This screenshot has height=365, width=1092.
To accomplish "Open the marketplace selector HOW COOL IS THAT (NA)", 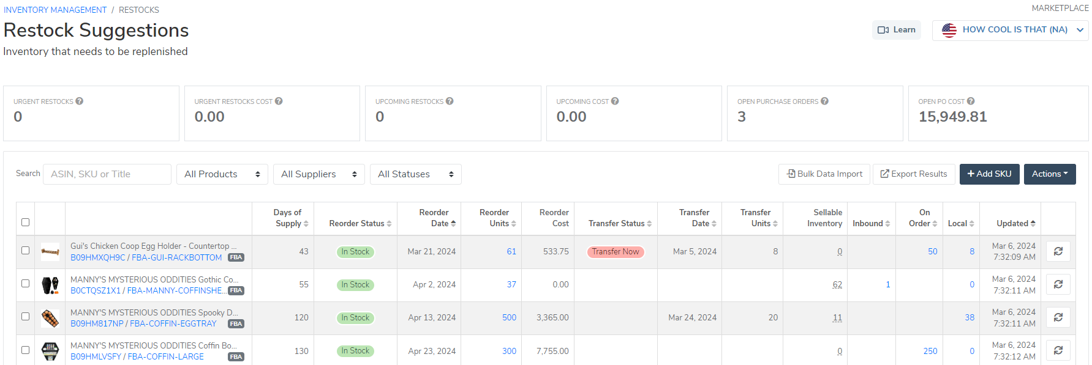I will tap(1010, 30).
